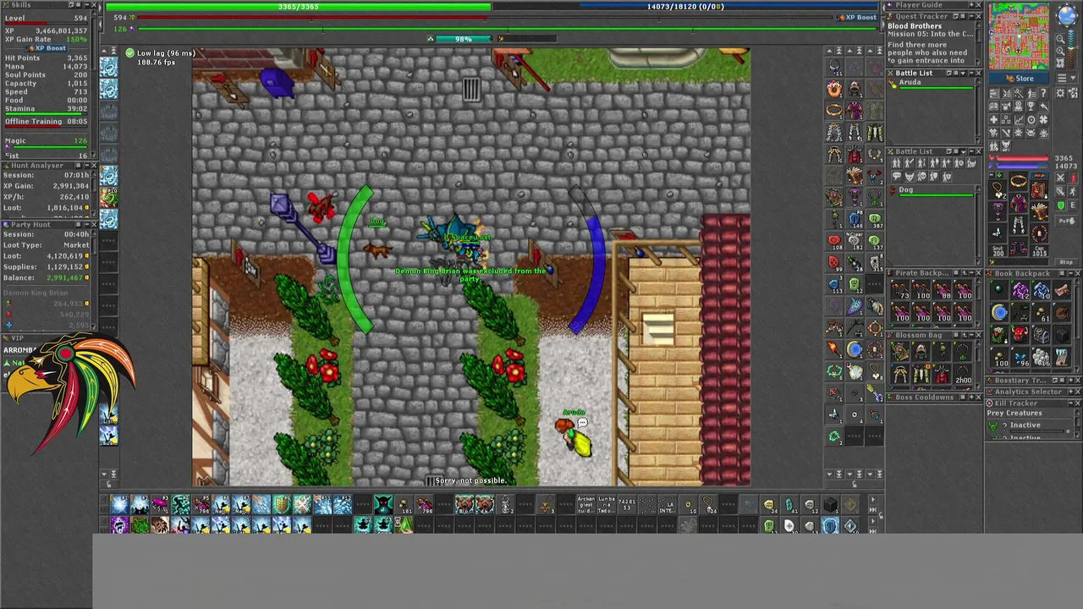Open the upper Battle List sort dropdown arrow

pyautogui.click(x=963, y=74)
